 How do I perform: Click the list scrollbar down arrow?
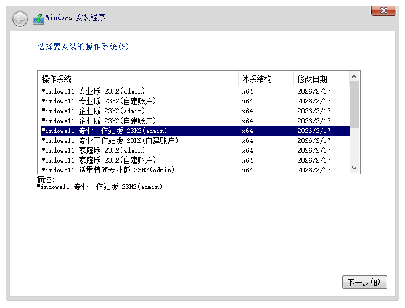tap(354, 168)
